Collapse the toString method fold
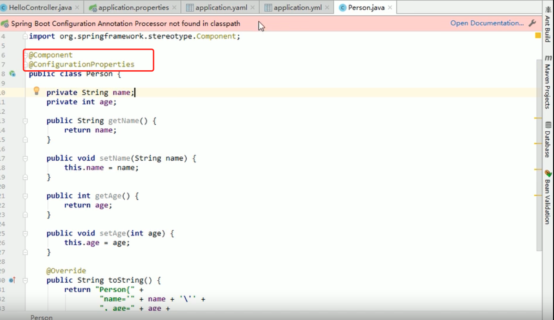Viewport: 554px width, 320px height. point(25,280)
